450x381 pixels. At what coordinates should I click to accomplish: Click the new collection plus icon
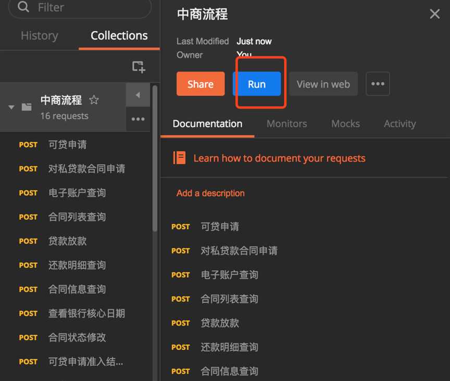(x=139, y=67)
